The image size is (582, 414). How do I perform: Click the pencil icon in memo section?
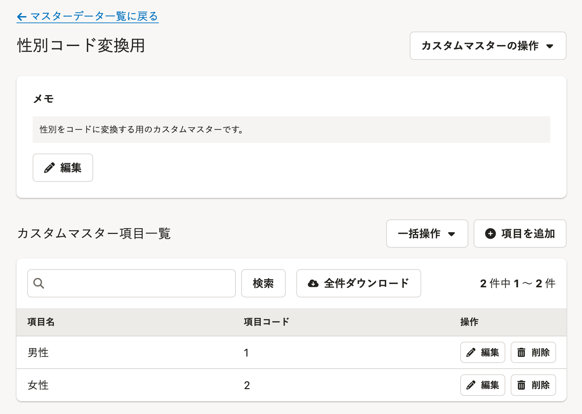click(x=49, y=168)
